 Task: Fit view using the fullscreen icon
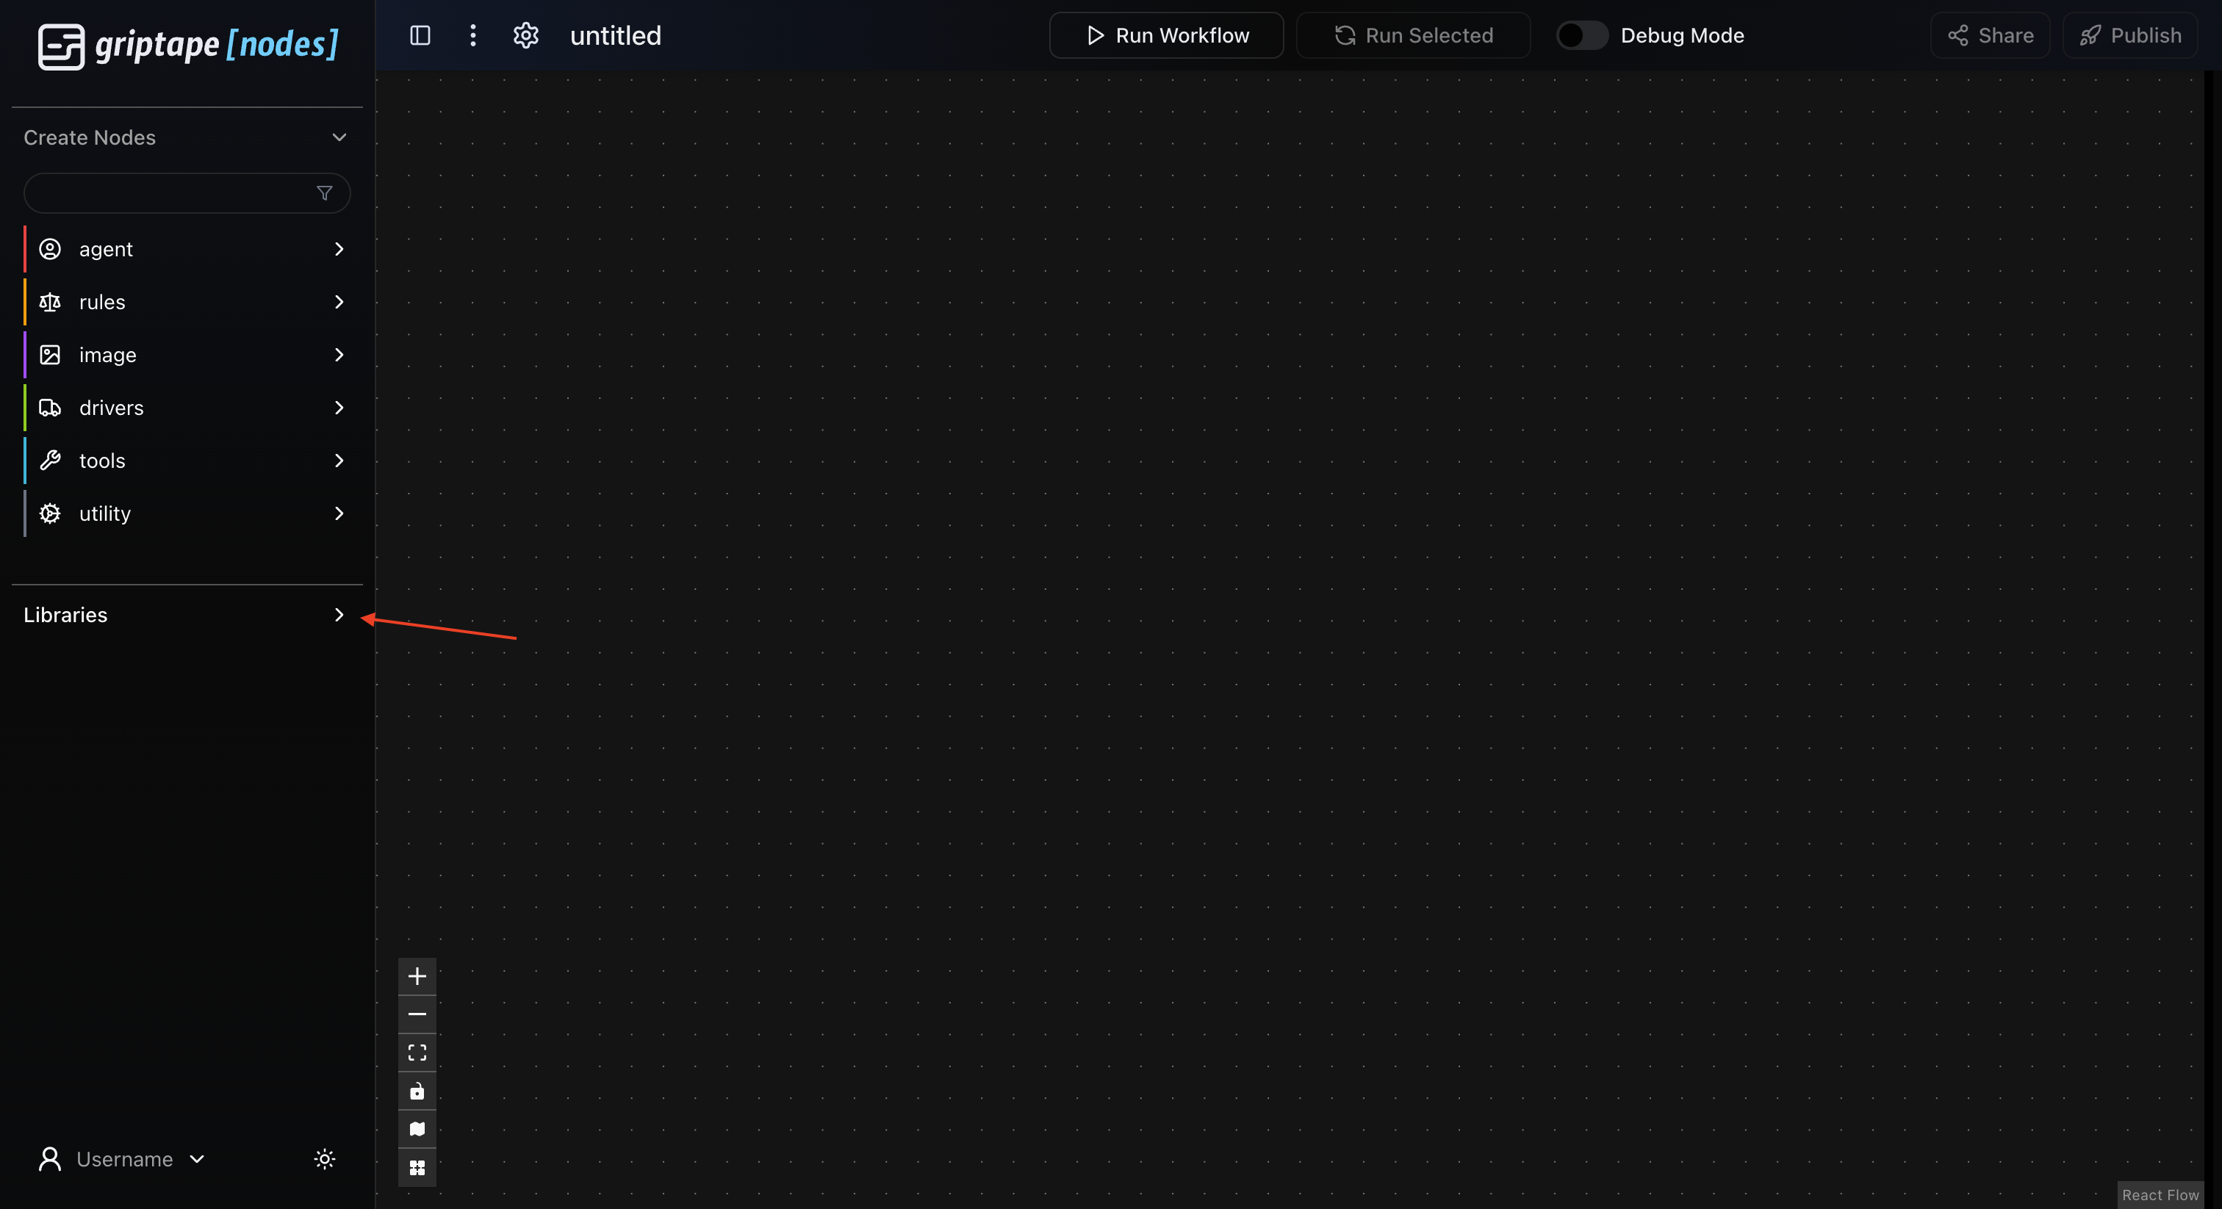tap(417, 1053)
